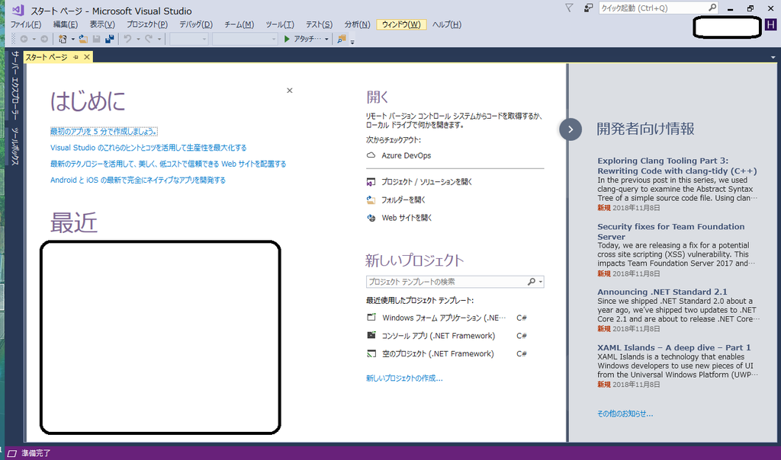
Task: Click the Redo toolbar icon
Action: click(147, 39)
